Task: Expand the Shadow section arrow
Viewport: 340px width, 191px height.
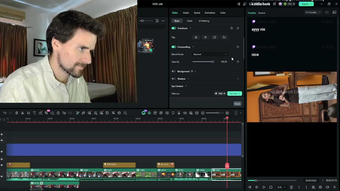Action: point(188,79)
